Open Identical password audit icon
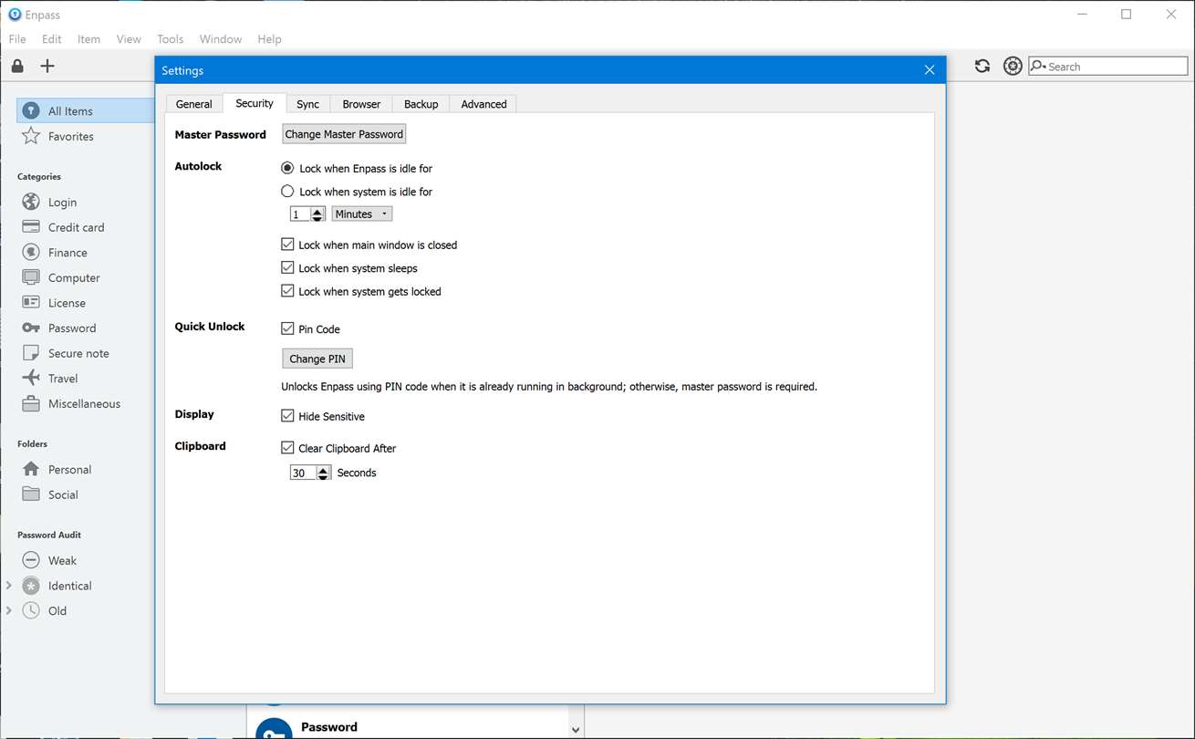Viewport: 1195px width, 739px height. [x=31, y=586]
